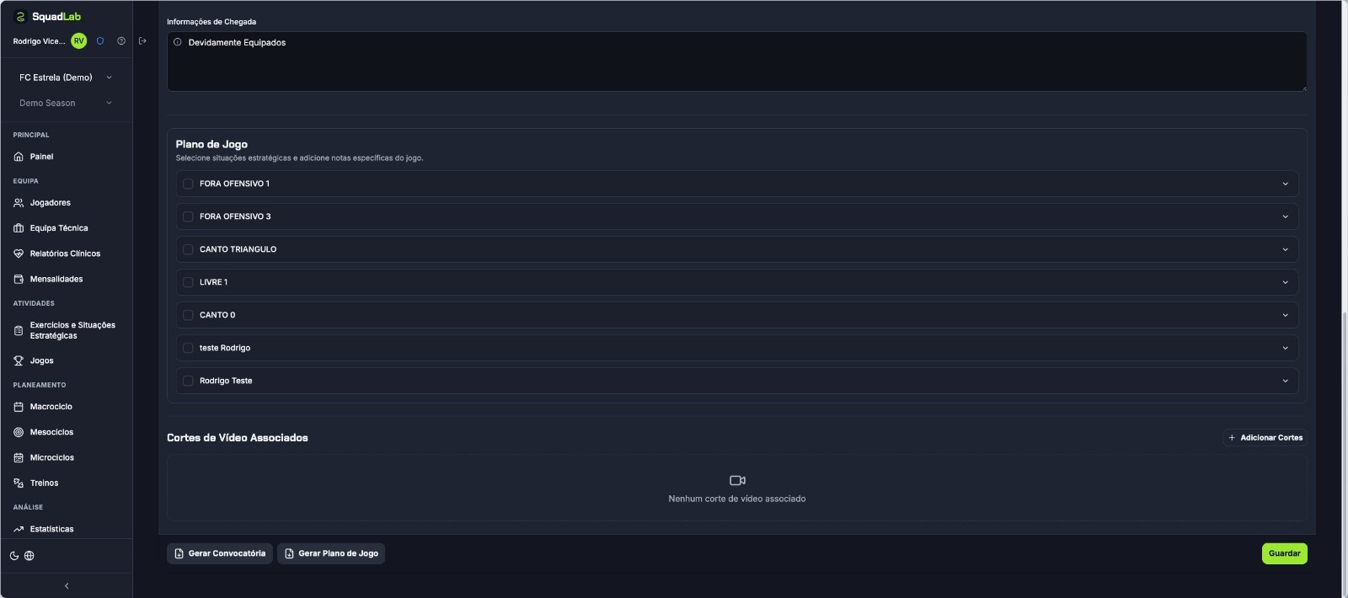Click the Mensalidades wallet icon
The height and width of the screenshot is (598, 1348).
coord(19,279)
